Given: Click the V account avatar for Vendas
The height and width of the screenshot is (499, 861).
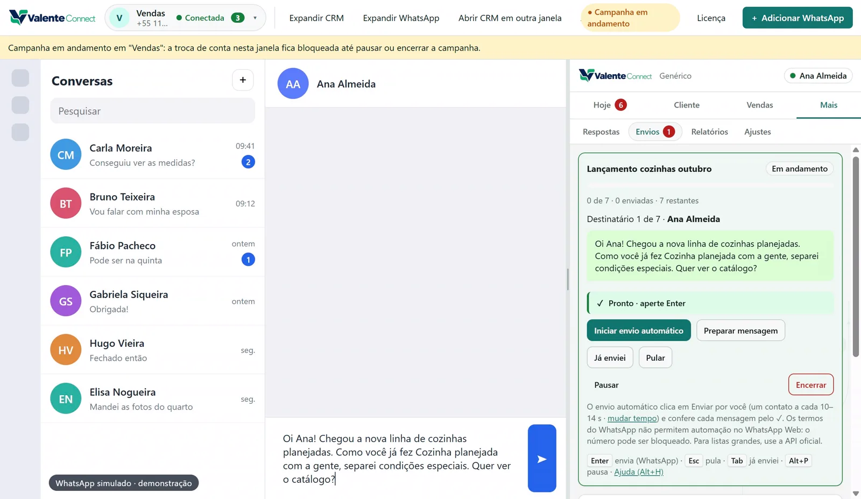Looking at the screenshot, I should [119, 18].
